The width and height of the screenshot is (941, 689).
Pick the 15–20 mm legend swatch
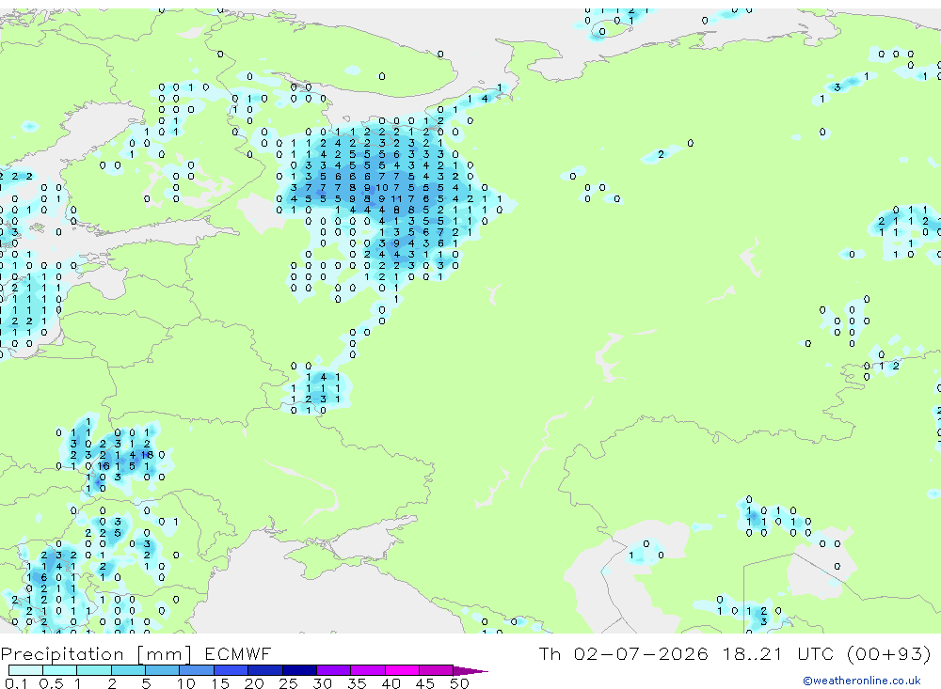[231, 670]
